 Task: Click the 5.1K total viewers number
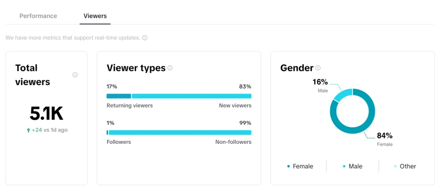tap(46, 114)
